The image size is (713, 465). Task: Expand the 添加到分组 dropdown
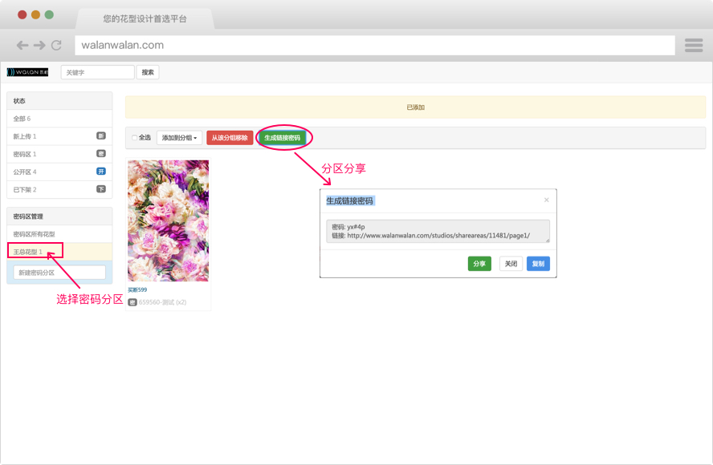(179, 138)
